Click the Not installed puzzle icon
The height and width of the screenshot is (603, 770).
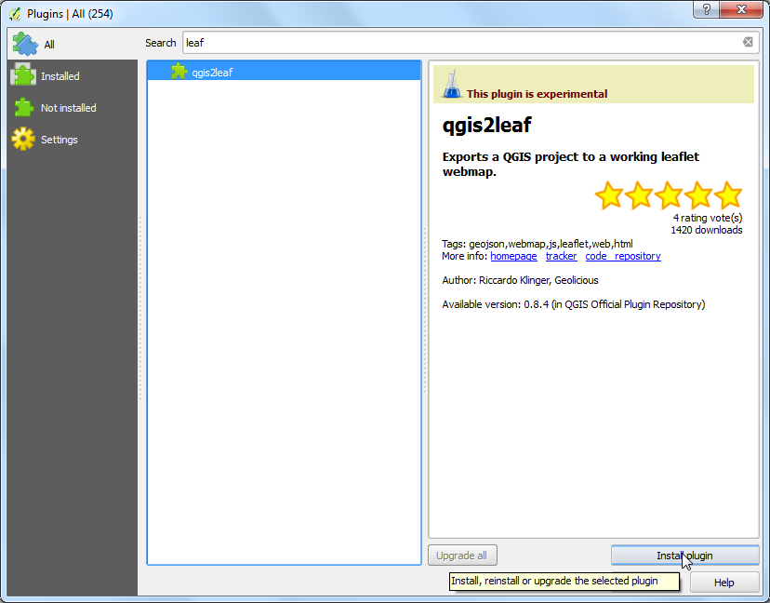click(23, 107)
